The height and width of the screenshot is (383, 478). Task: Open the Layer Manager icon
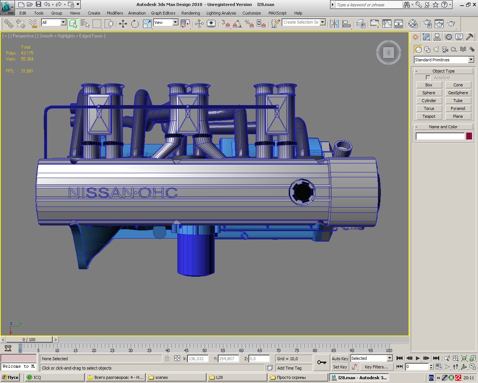361,24
